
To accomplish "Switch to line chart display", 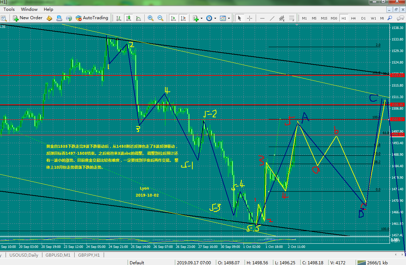I will (138, 18).
